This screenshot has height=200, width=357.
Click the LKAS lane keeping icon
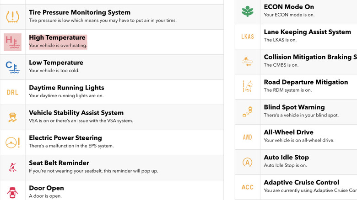coord(247,37)
